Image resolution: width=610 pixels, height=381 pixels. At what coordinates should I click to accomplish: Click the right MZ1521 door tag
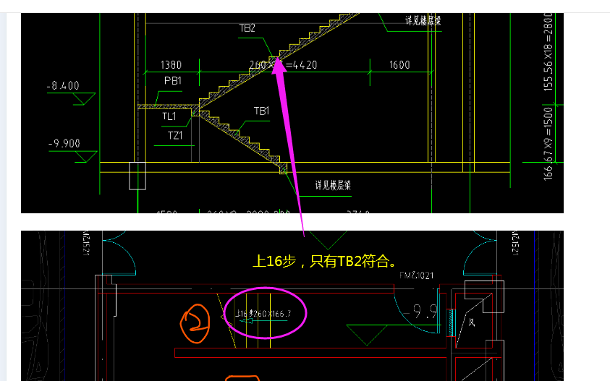click(x=515, y=244)
